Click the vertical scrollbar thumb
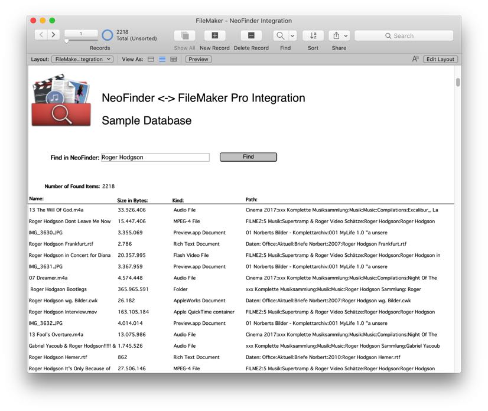 (457, 83)
